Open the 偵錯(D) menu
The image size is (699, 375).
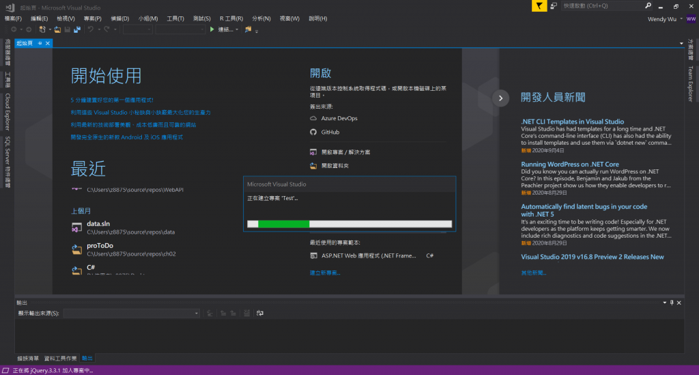[x=120, y=18]
